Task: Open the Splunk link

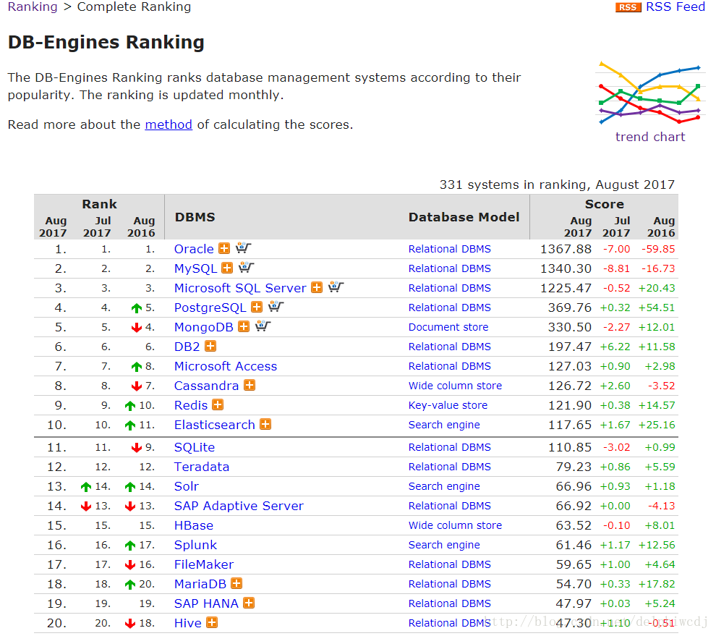Action: pyautogui.click(x=195, y=545)
